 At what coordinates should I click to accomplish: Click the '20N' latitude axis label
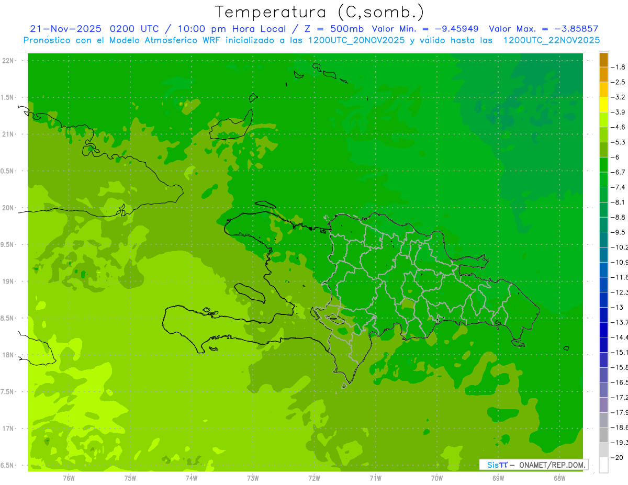[x=9, y=208]
